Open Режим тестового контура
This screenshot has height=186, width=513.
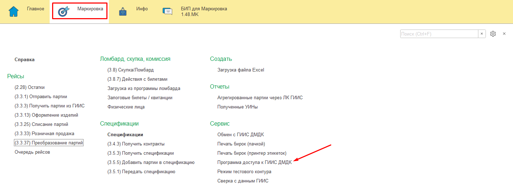click(x=244, y=172)
